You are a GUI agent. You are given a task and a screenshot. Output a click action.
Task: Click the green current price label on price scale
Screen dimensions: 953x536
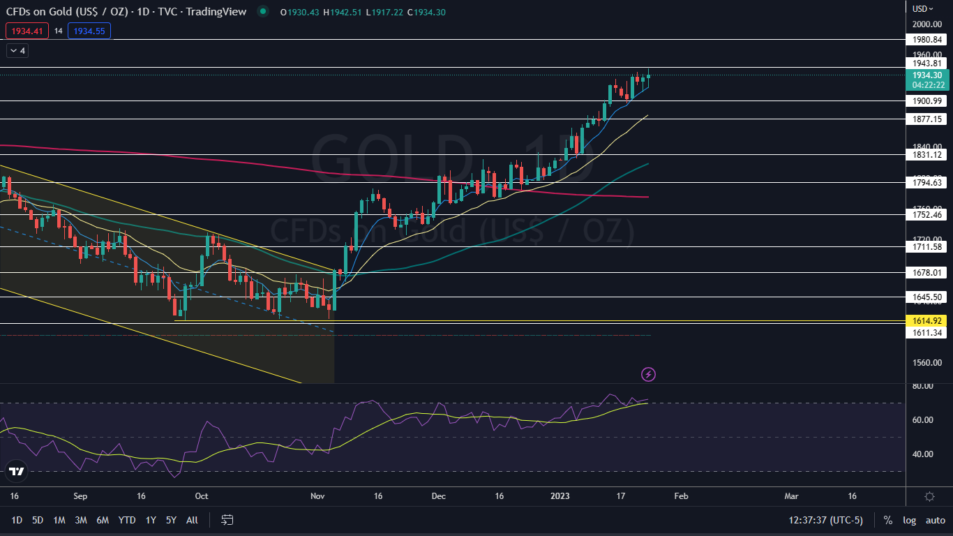click(x=927, y=75)
